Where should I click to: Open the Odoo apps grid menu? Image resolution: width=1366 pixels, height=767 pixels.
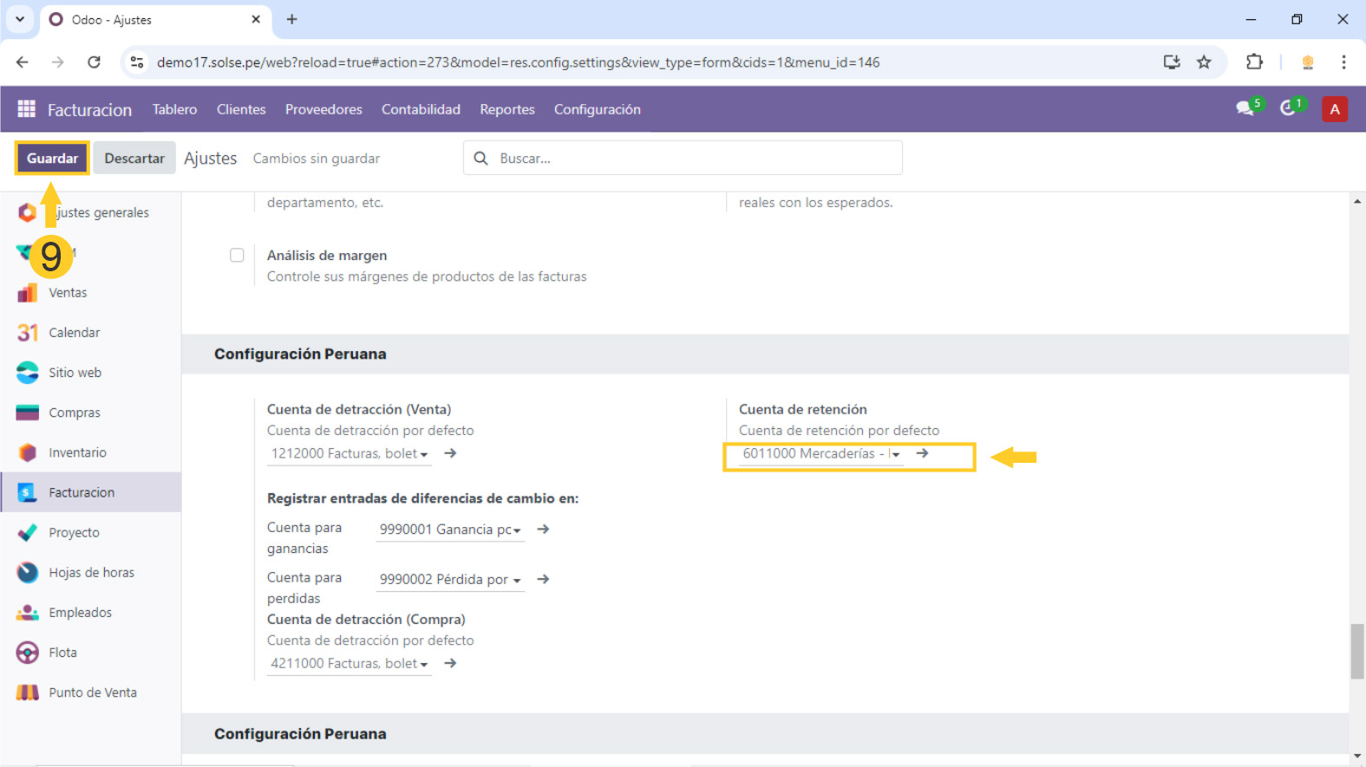tap(26, 109)
